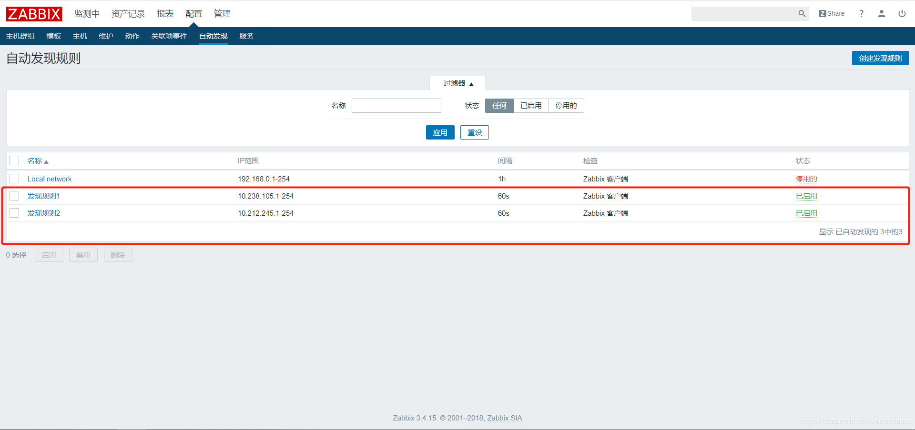Click the 1h interval value
This screenshot has width=915, height=430.
[502, 179]
